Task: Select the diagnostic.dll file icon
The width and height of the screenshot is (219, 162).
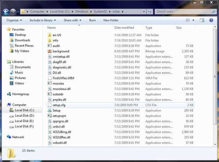Action: coord(49,67)
